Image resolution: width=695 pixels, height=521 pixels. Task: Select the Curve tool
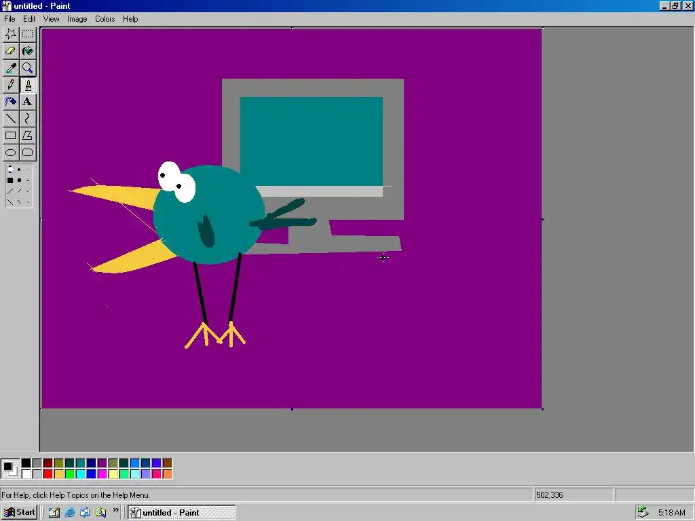[x=27, y=119]
